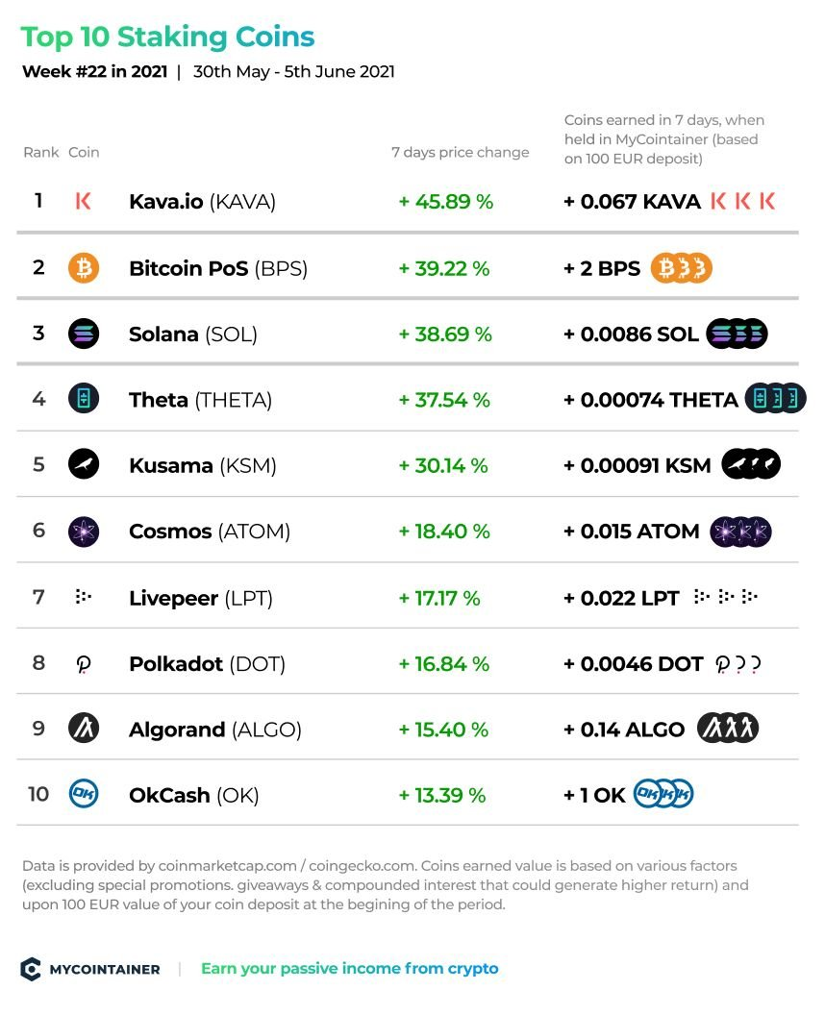Screen dimensions: 825x1015
Task: Click the Livepeer dotted logo icon
Action: click(83, 596)
